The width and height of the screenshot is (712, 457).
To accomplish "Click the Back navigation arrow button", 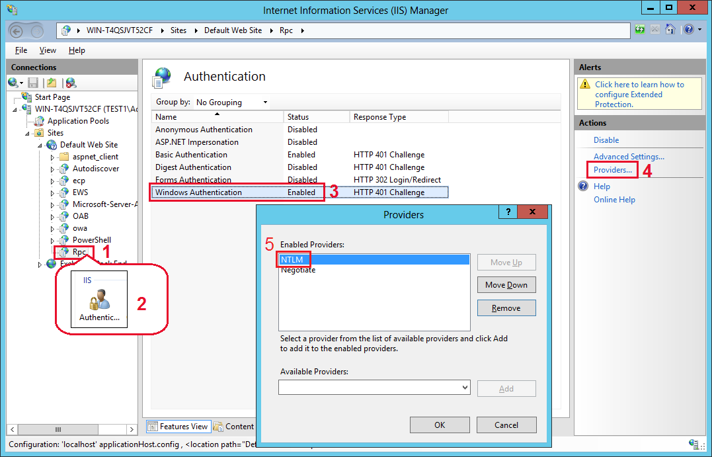I will point(17,31).
